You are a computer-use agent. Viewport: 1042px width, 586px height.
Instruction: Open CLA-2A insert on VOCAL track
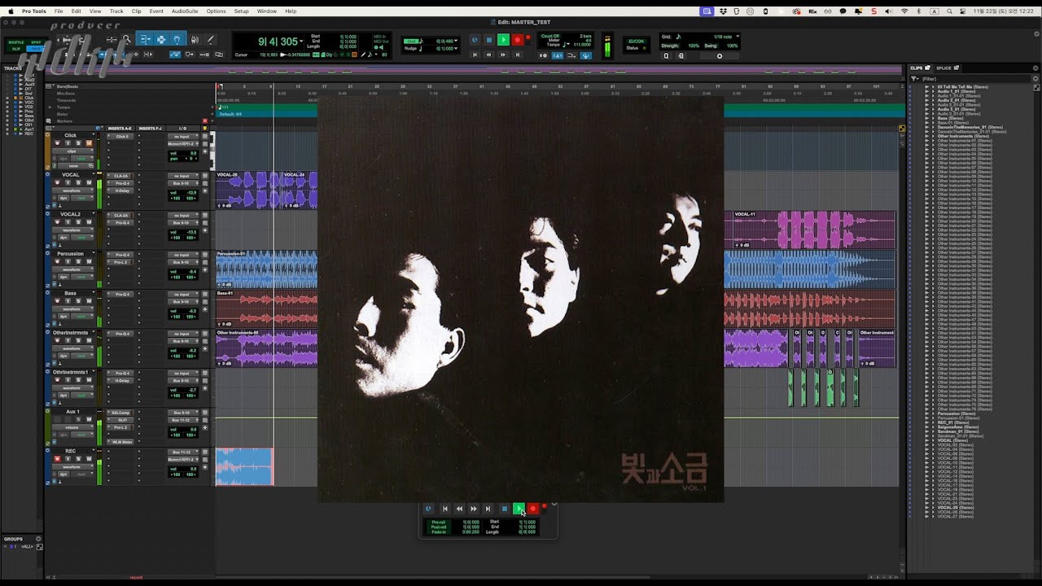click(x=120, y=176)
